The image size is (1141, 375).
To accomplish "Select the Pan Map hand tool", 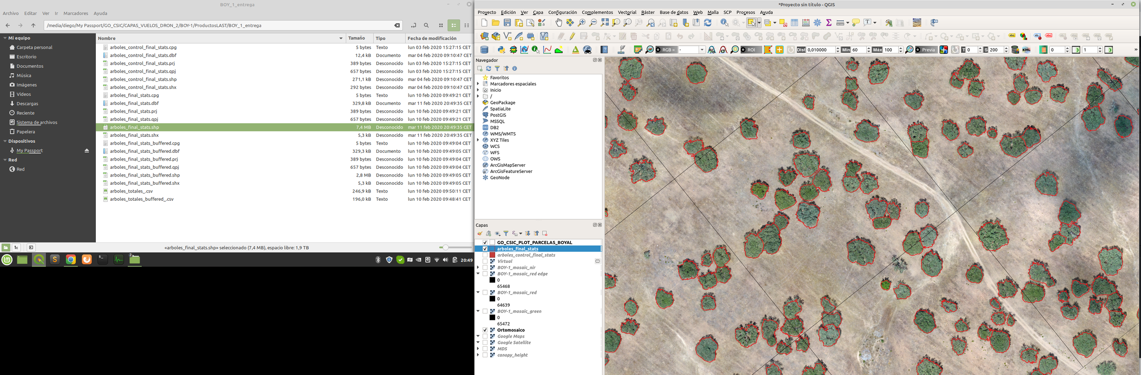I will point(559,22).
